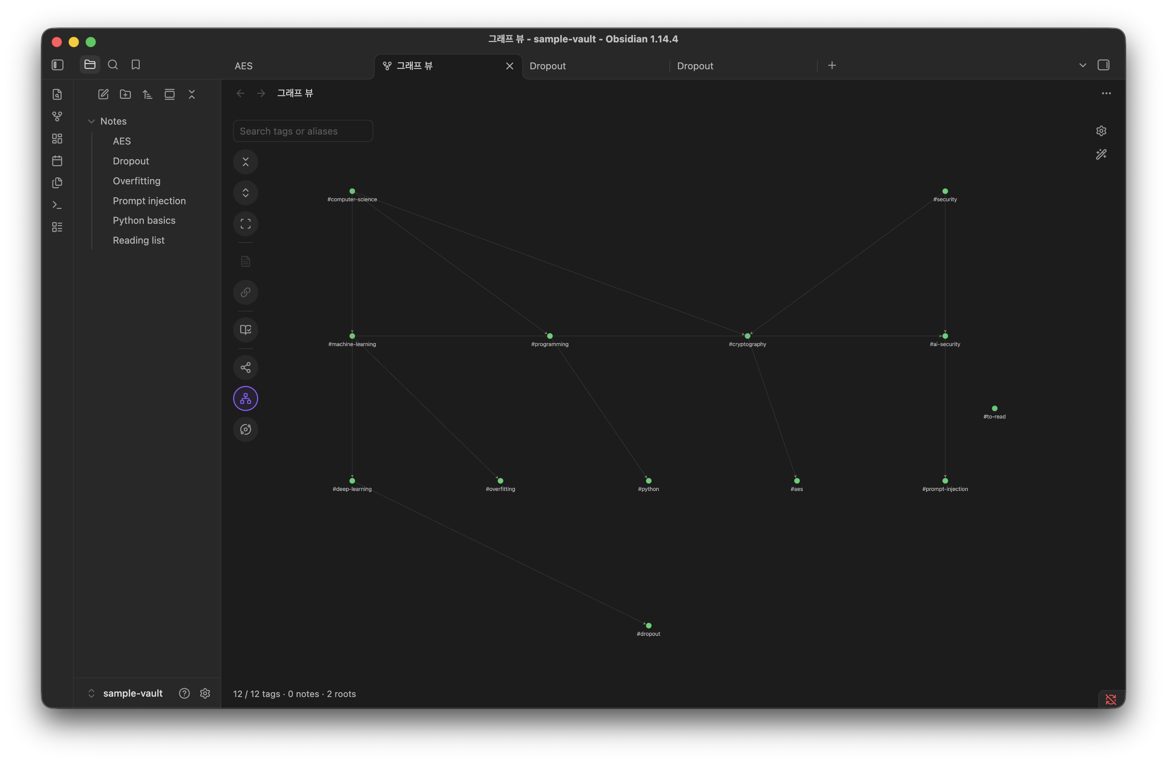Select the #security node
This screenshot has width=1167, height=763.
tap(945, 191)
